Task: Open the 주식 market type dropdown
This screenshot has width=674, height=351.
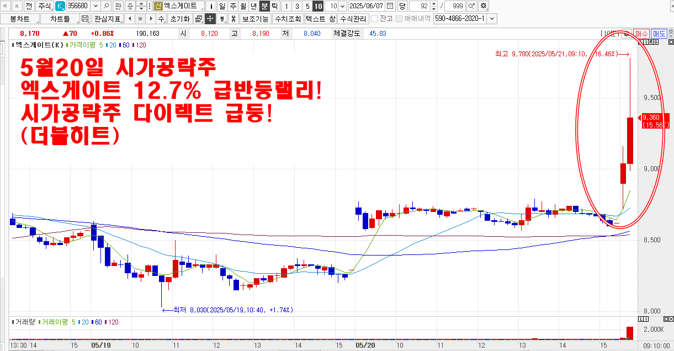Action: pos(45,6)
